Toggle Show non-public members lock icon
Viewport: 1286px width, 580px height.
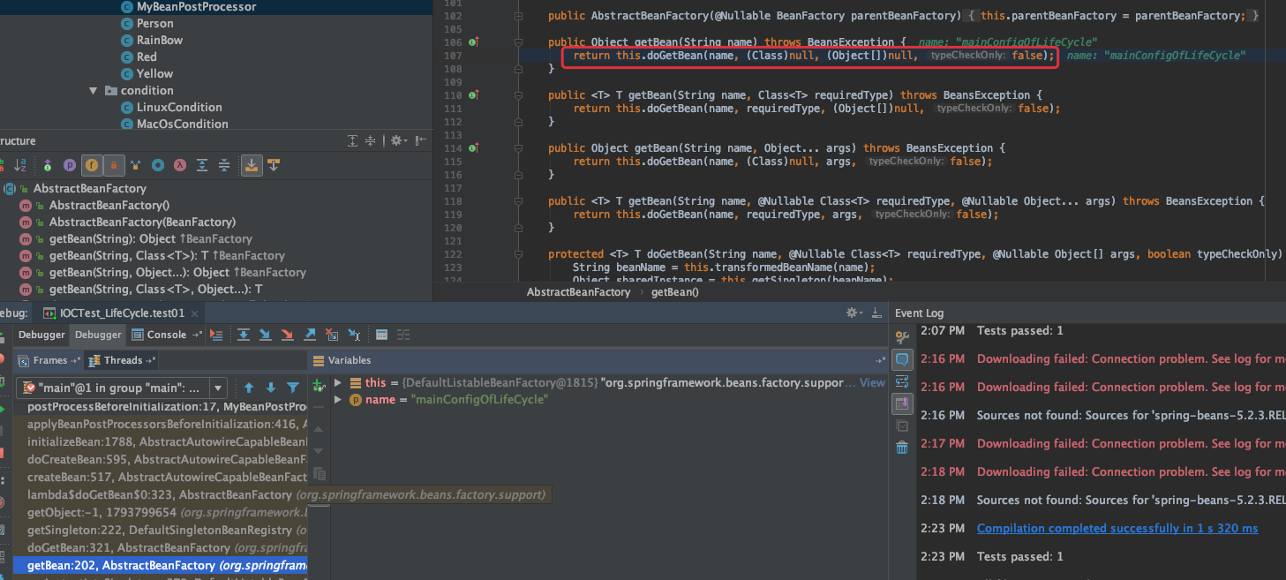coord(114,165)
